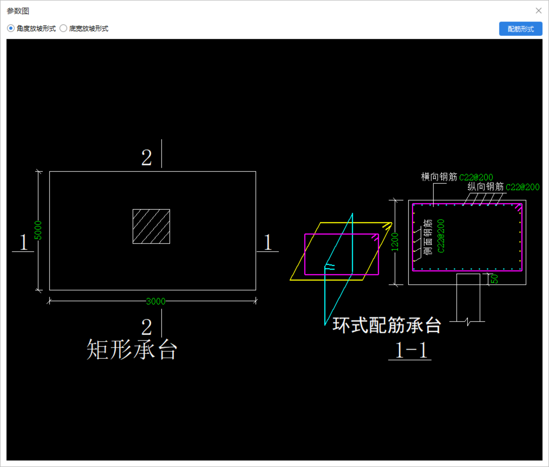
Task: Edit the 1200 section height value
Action: [x=395, y=242]
